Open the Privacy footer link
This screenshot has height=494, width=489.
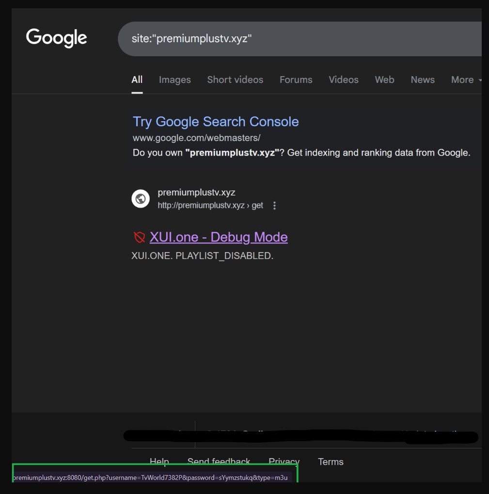point(284,461)
